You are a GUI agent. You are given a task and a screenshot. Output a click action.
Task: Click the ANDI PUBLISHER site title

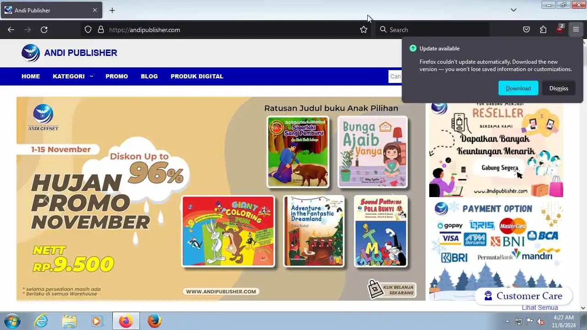[x=81, y=53]
